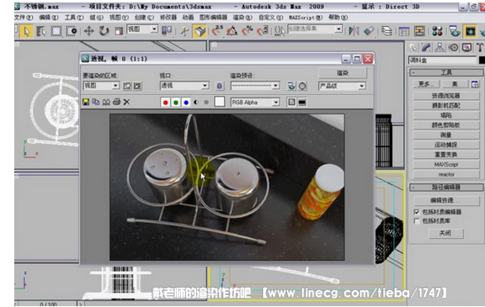Screen dimensions: 485x307
Task: Open Render Setup teapot icon
Action: (x=454, y=31)
